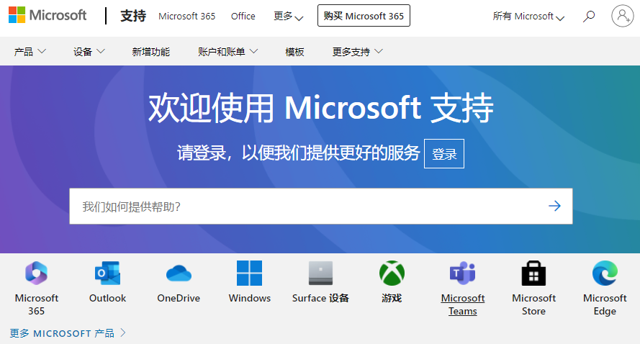This screenshot has height=344, width=640.
Task: Open the Microsoft Teams icon
Action: 462,273
